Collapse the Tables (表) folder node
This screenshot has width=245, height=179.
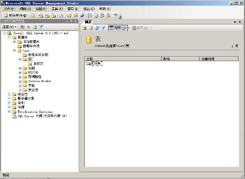[x=20, y=59]
